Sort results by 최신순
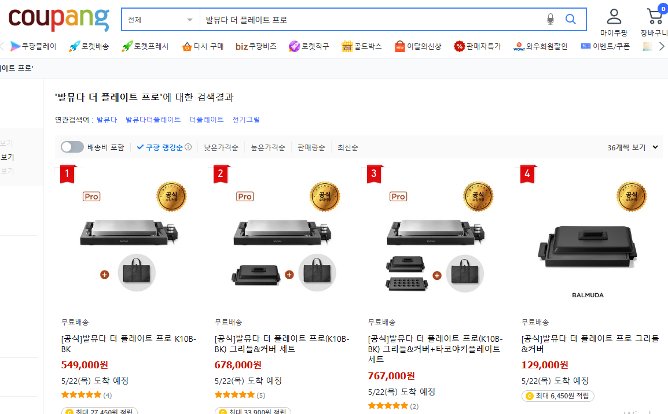Image resolution: width=668 pixels, height=414 pixels. coord(348,147)
